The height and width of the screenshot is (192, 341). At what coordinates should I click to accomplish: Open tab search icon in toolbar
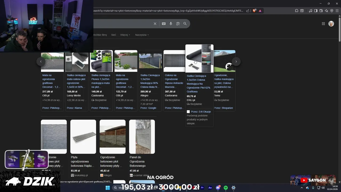click(302, 11)
